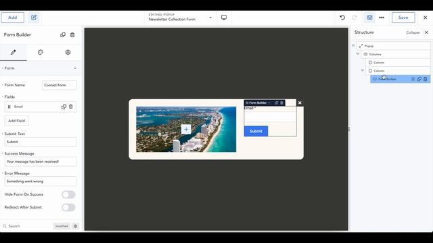Image resolution: width=433 pixels, height=243 pixels.
Task: Select the second Column in Structure
Action: coord(398,71)
